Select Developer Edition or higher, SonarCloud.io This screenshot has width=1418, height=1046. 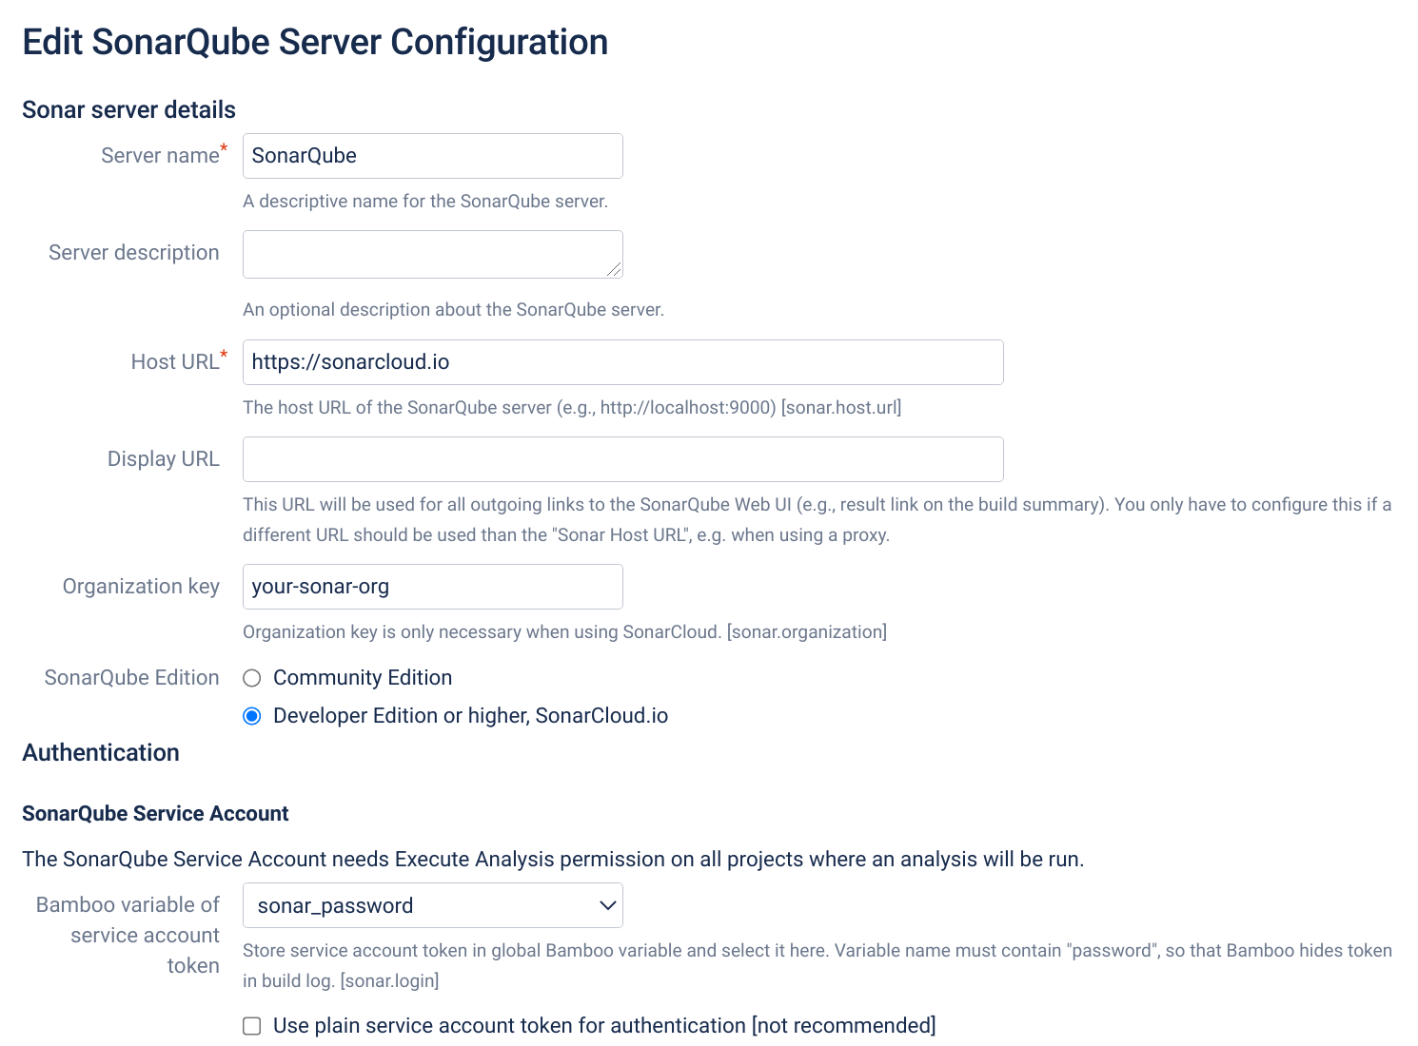[251, 716]
